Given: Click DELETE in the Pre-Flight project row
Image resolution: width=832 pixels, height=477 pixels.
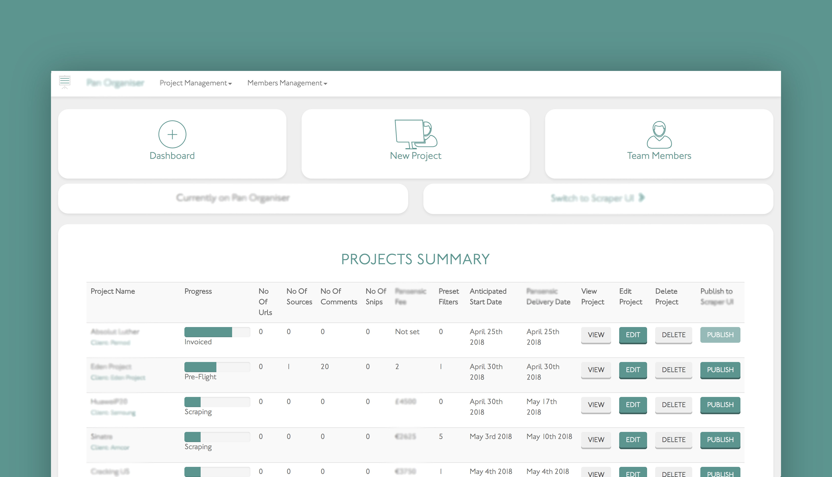Looking at the screenshot, I should [674, 370].
